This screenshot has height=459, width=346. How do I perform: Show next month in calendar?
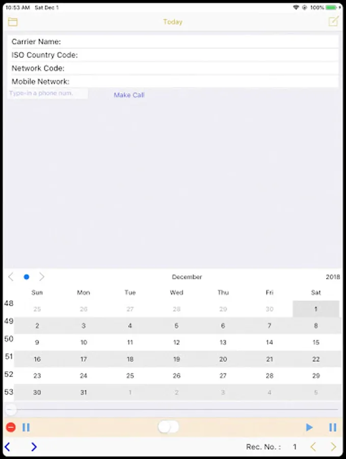pyautogui.click(x=42, y=277)
